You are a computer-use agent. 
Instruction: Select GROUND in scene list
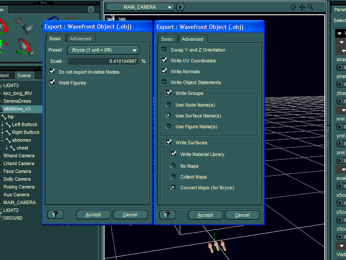click(13, 218)
